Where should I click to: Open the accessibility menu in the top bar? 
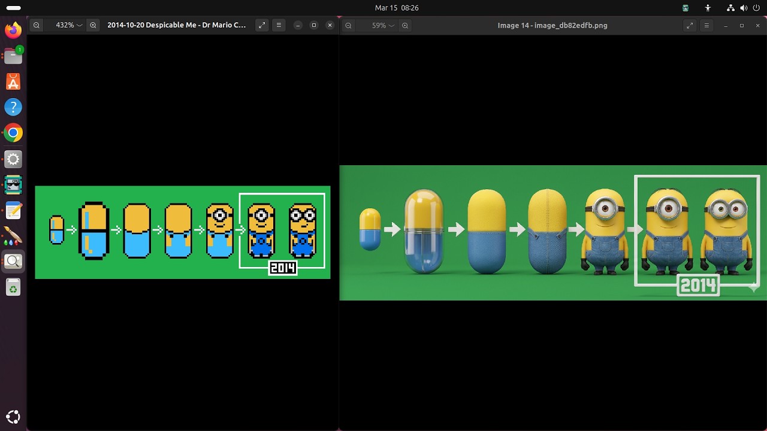tap(708, 8)
